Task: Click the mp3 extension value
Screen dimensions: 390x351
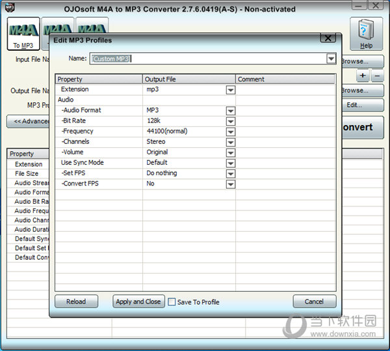Action: (153, 89)
